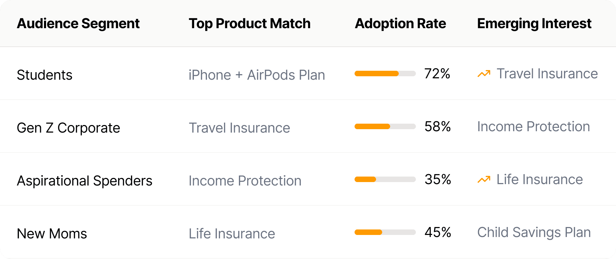Click the Audience Segment column header
The width and height of the screenshot is (616, 259).
78,23
